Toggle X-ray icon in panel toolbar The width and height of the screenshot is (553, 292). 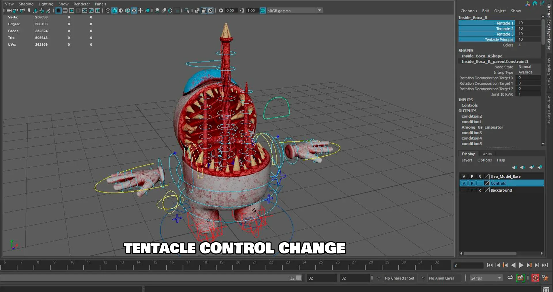(197, 11)
